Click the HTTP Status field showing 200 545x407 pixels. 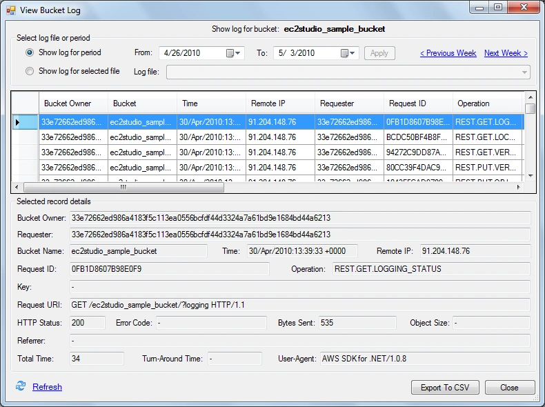point(87,323)
